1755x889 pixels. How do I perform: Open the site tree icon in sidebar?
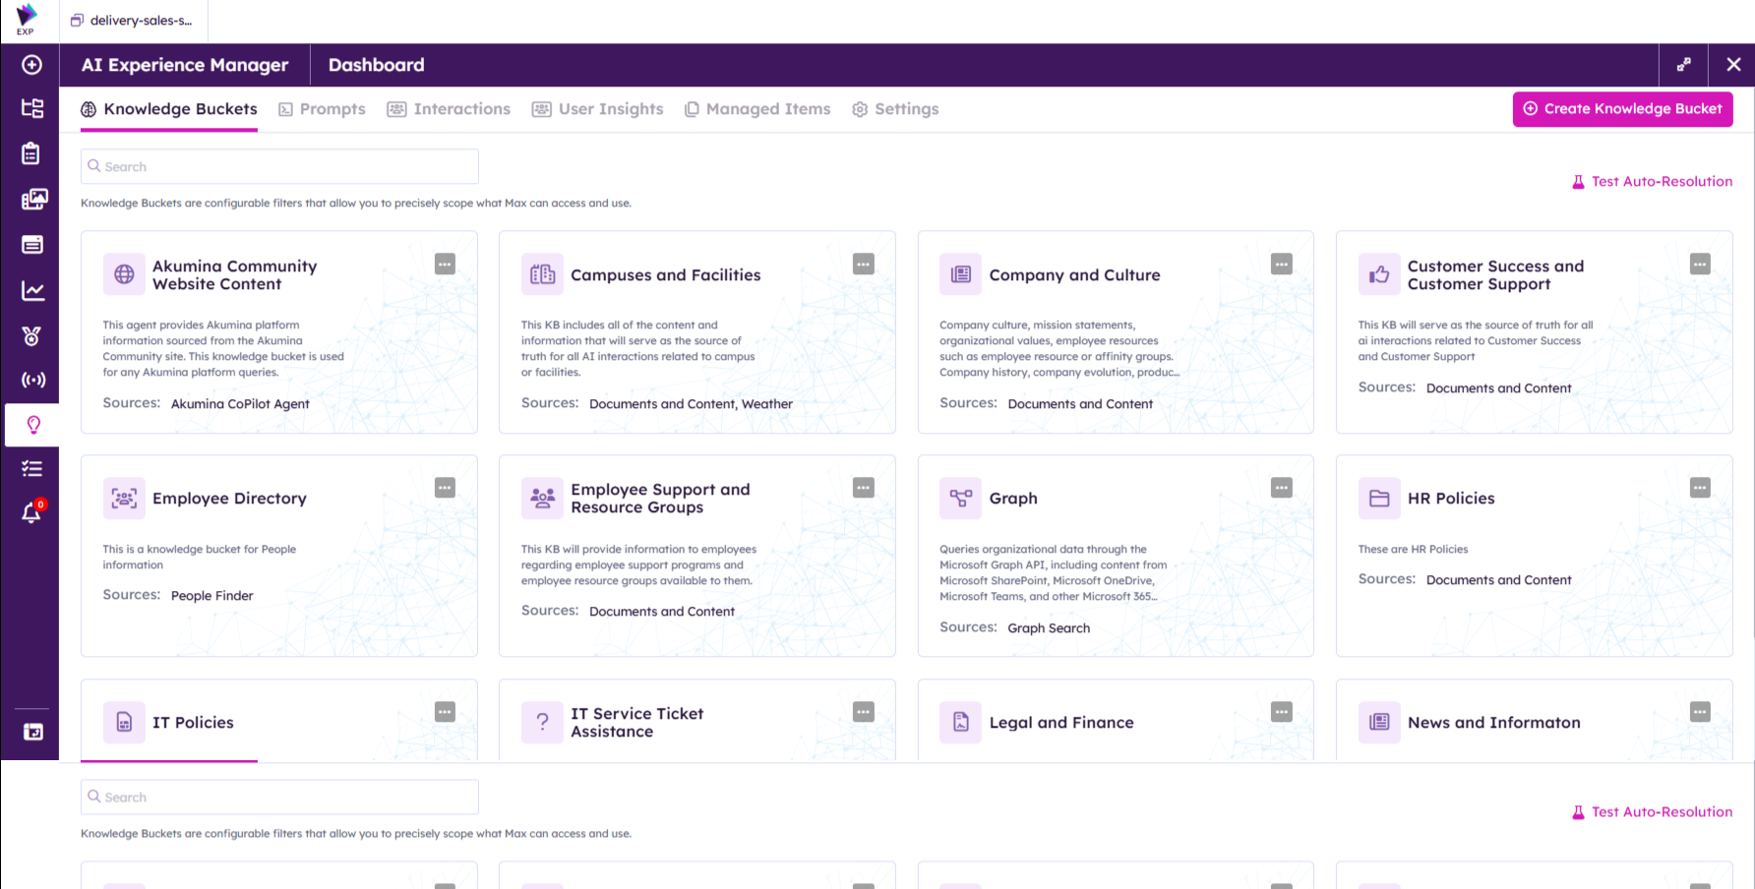(31, 108)
